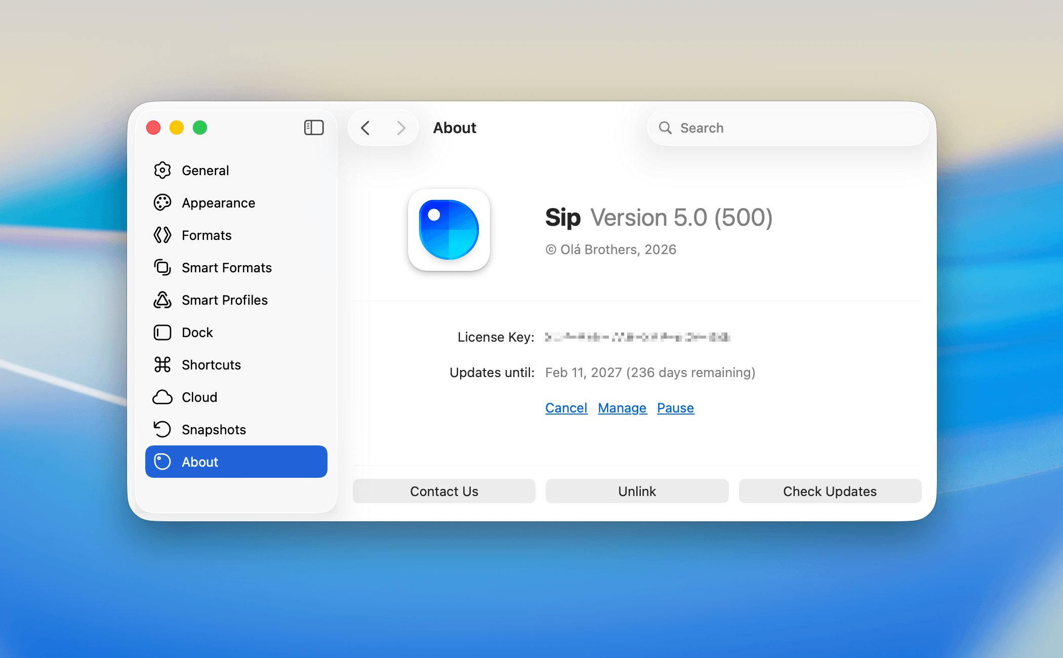The width and height of the screenshot is (1063, 658).
Task: Click the Pause link
Action: pos(676,408)
